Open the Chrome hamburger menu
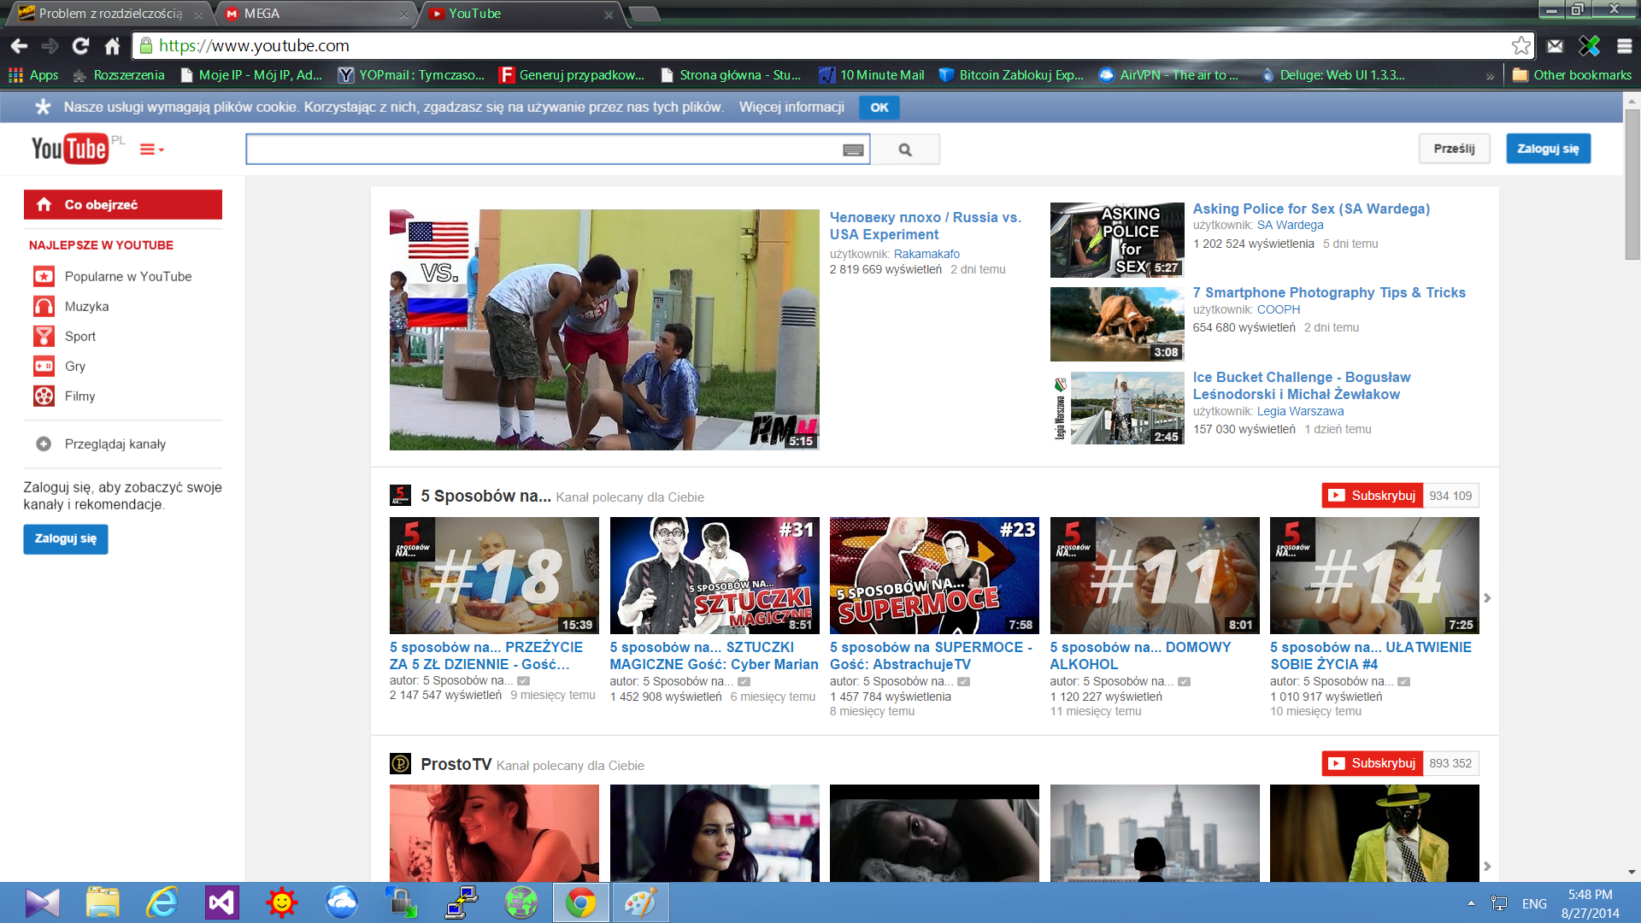Image resolution: width=1641 pixels, height=923 pixels. (x=1624, y=46)
